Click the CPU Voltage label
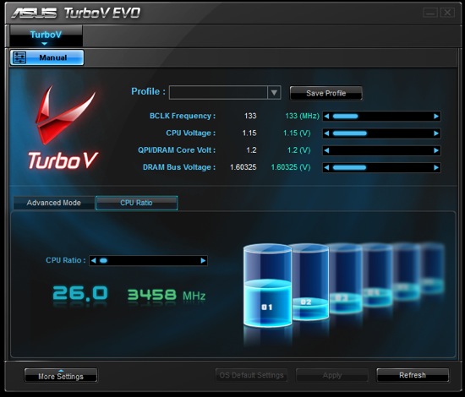 (x=191, y=133)
